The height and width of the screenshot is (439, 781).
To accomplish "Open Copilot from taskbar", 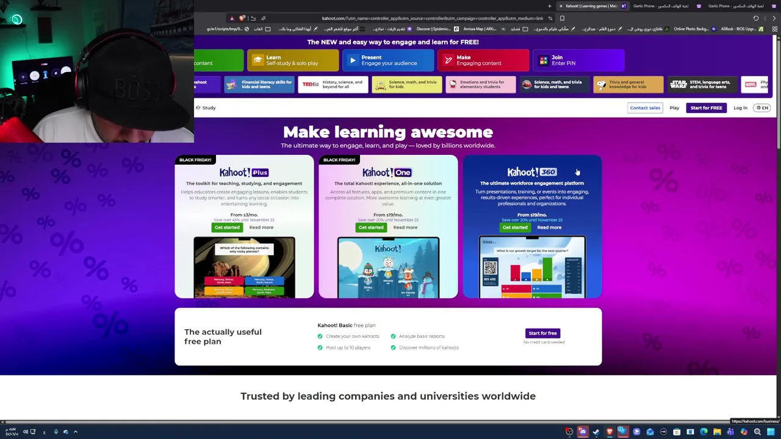I will [x=744, y=432].
